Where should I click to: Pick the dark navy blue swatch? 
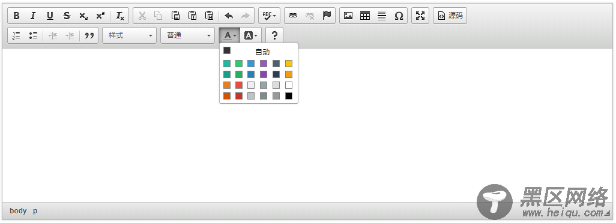coord(276,74)
